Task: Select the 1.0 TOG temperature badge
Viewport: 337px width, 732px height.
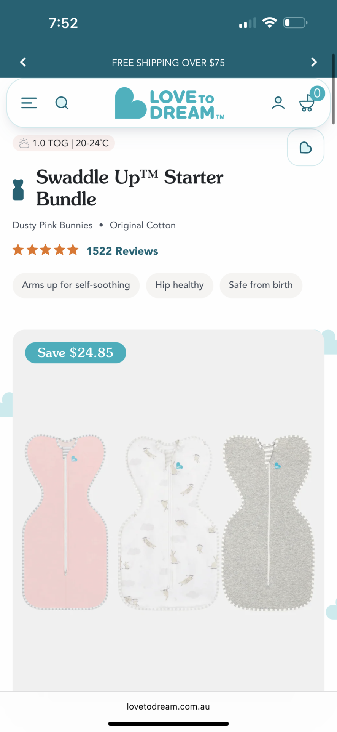Action: [x=64, y=143]
